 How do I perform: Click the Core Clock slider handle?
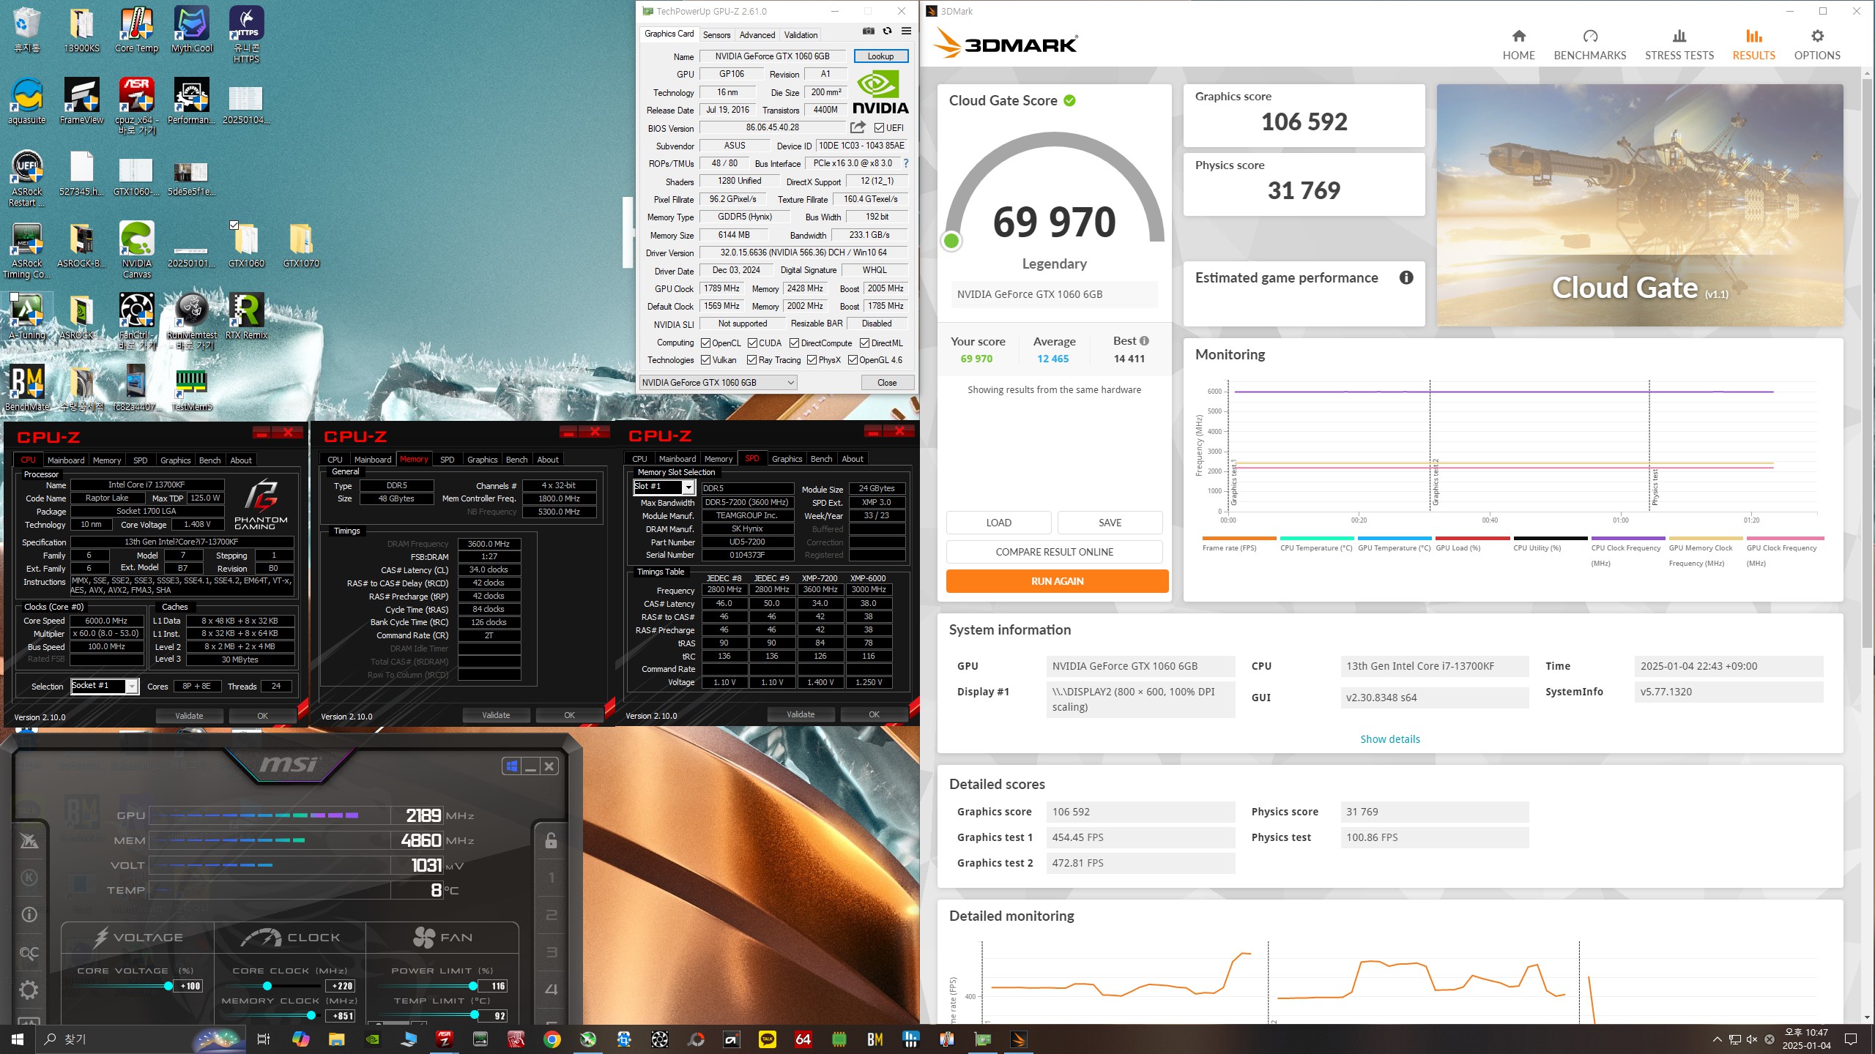pyautogui.click(x=267, y=986)
